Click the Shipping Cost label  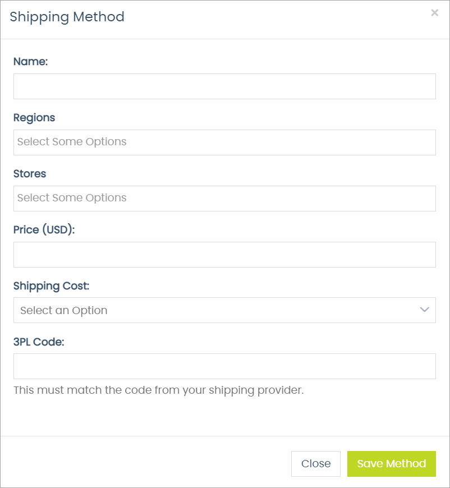click(51, 286)
